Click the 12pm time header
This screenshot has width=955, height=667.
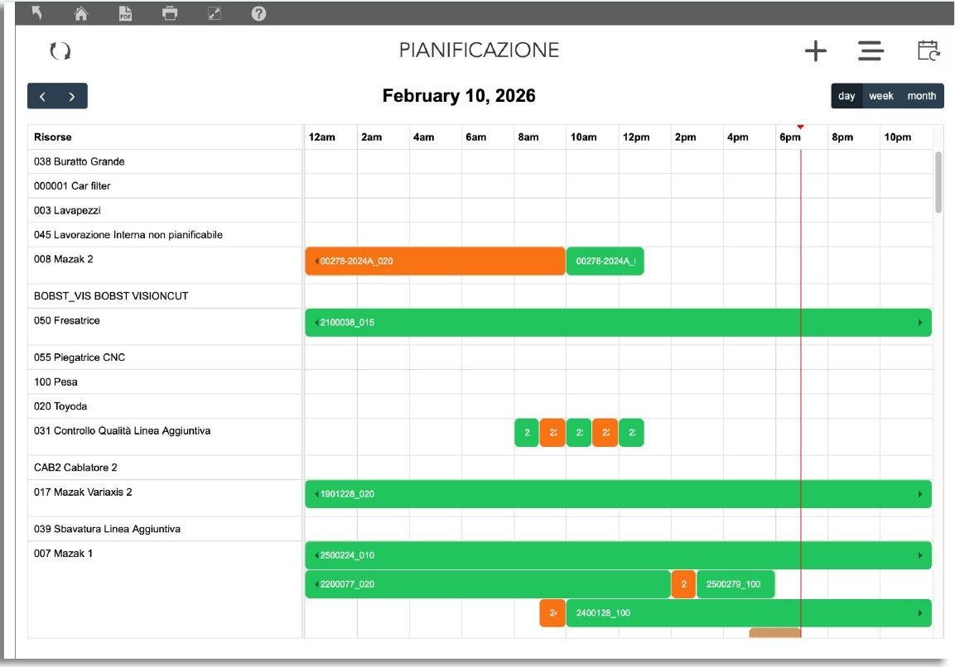[x=636, y=137]
